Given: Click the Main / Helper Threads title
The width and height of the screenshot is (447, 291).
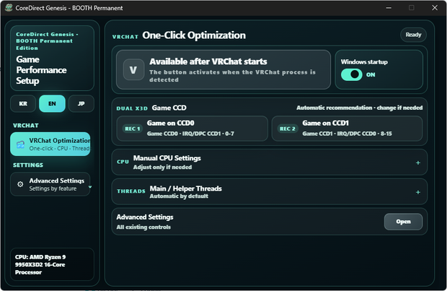Looking at the screenshot, I should [186, 188].
